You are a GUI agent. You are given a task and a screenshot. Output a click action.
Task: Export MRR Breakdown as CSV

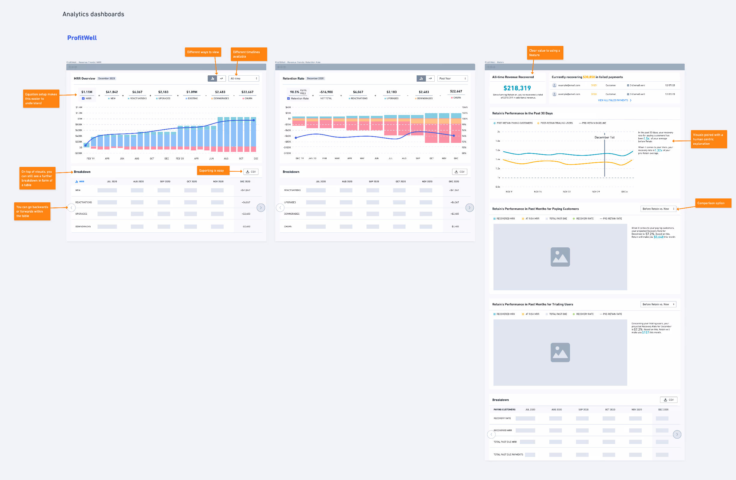click(251, 172)
